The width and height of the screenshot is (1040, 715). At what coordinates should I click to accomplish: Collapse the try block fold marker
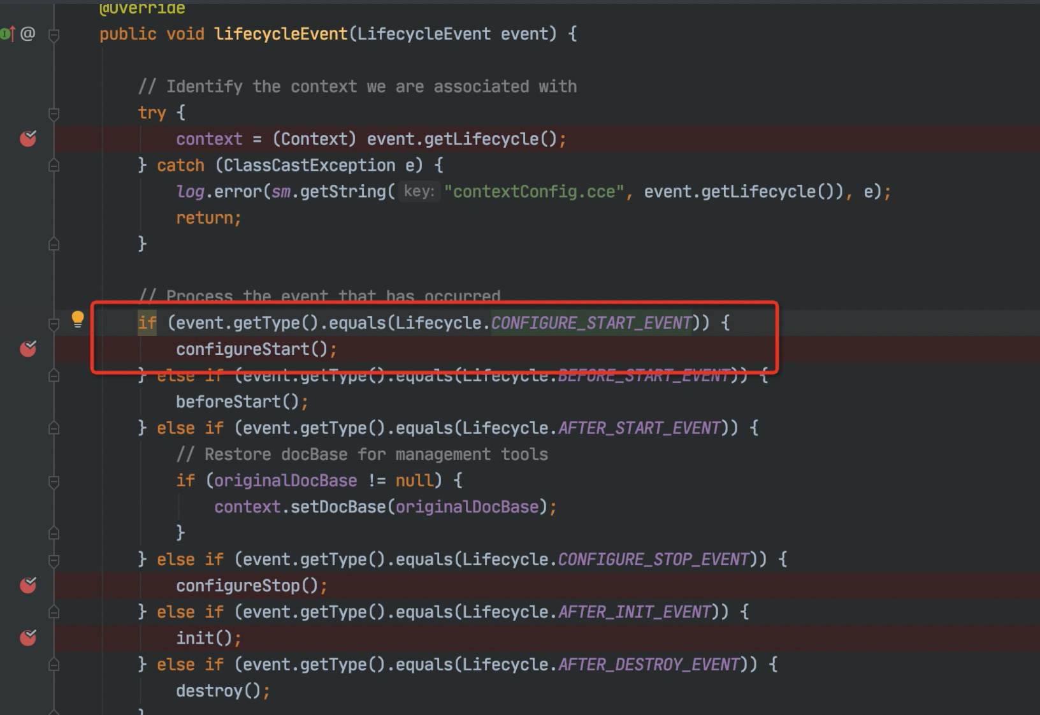pos(54,114)
